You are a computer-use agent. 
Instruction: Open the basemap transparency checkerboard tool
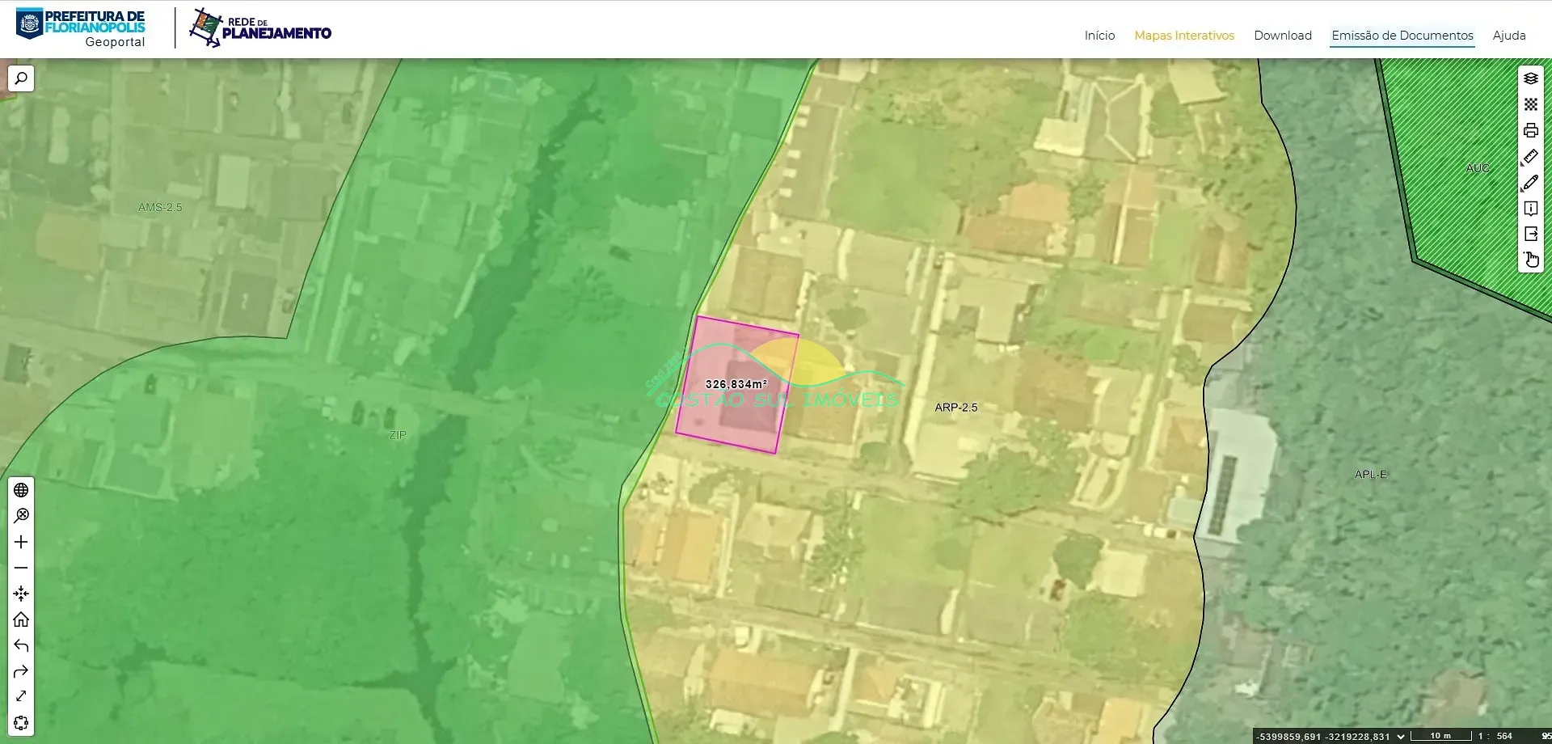(x=1531, y=104)
